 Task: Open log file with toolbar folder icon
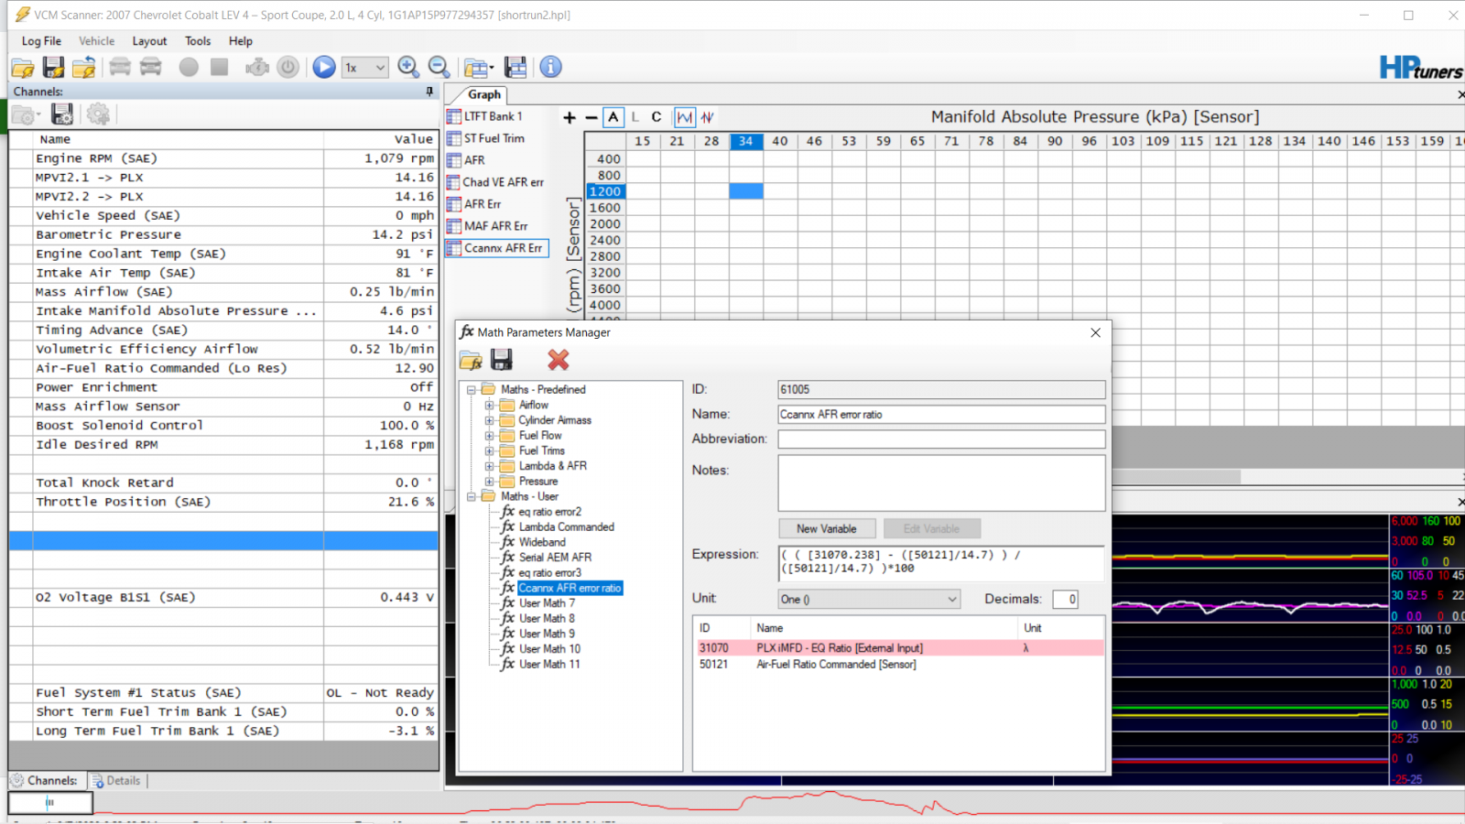[x=23, y=68]
